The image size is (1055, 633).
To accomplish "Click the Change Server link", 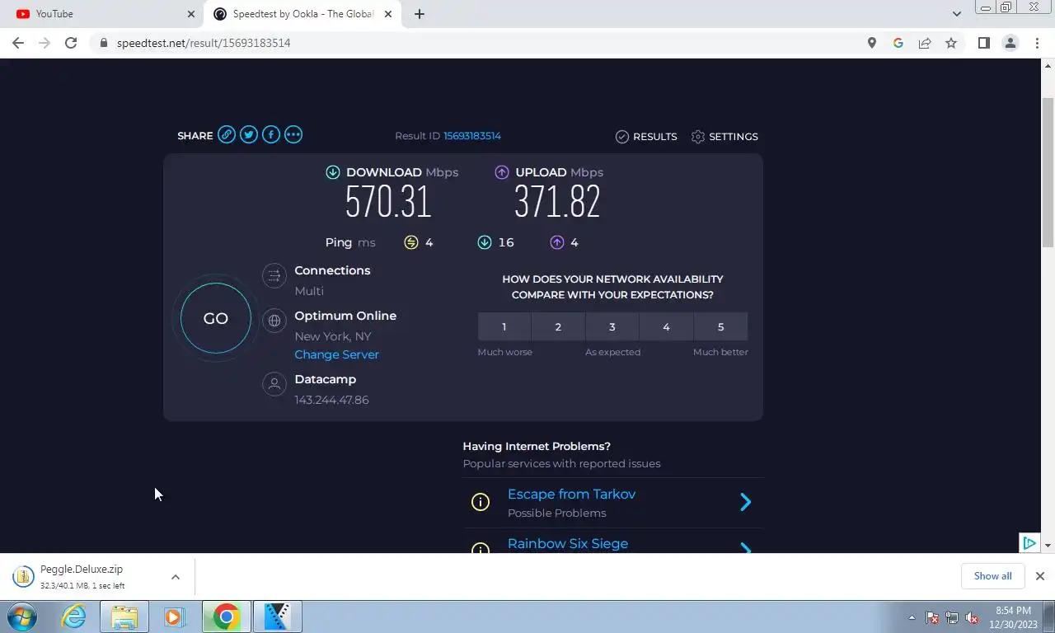I will (336, 354).
